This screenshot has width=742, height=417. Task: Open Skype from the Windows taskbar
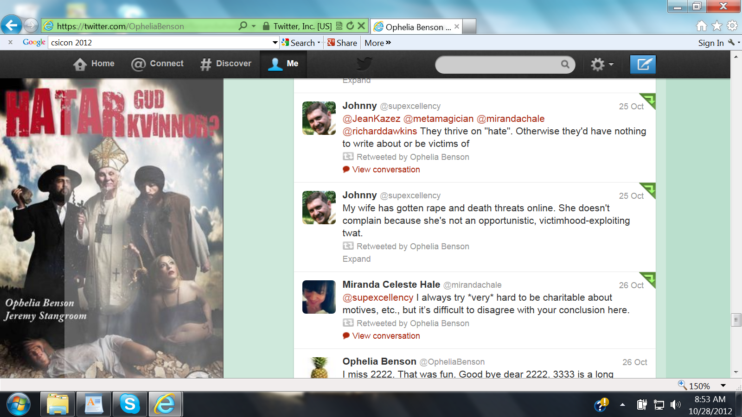point(130,404)
